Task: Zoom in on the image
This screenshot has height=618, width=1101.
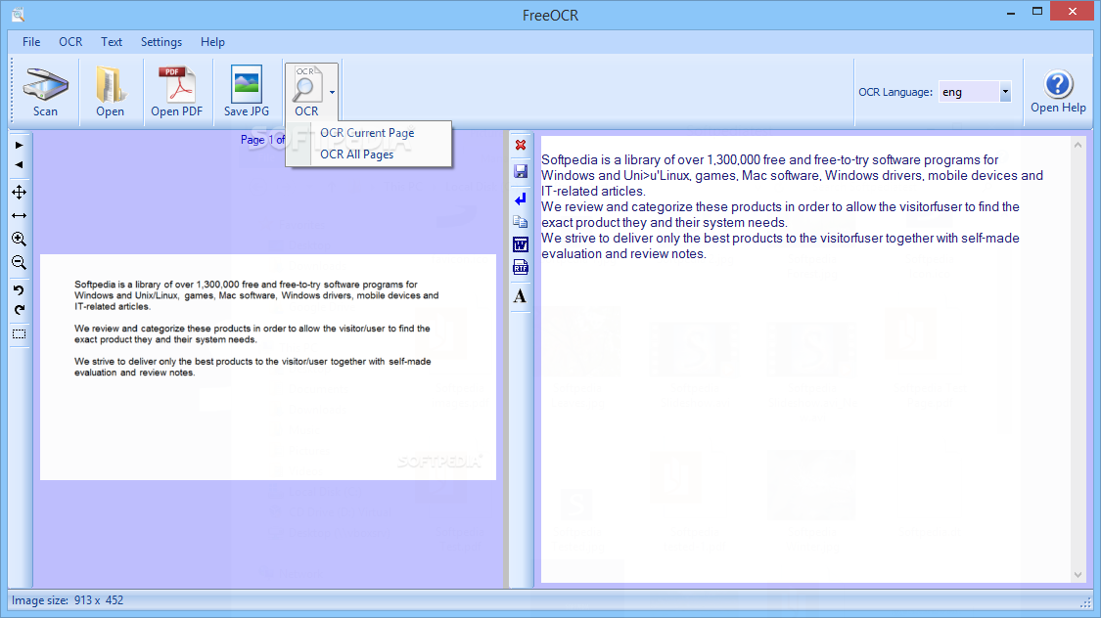Action: click(19, 240)
